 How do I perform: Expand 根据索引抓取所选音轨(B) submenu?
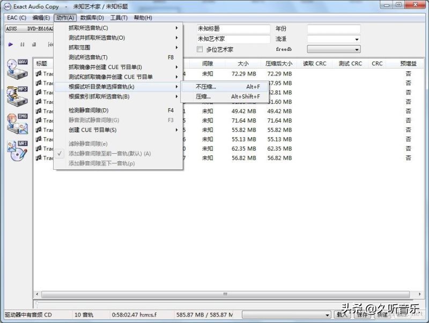118,97
